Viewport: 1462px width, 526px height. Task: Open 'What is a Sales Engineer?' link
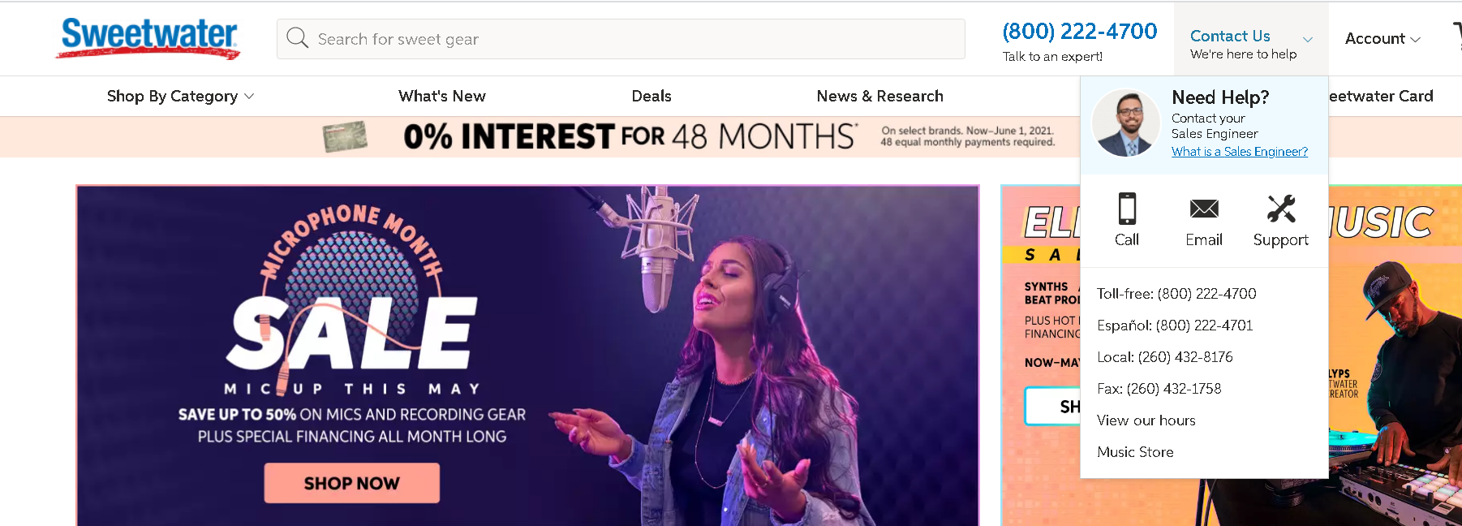pos(1240,152)
